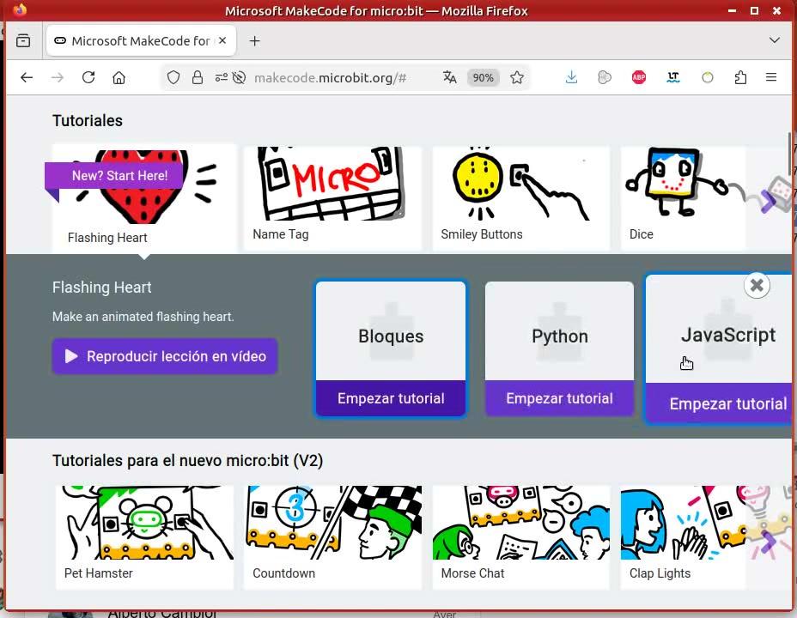The width and height of the screenshot is (797, 618).
Task: Open the Name Tag tutorial card
Action: 332,198
